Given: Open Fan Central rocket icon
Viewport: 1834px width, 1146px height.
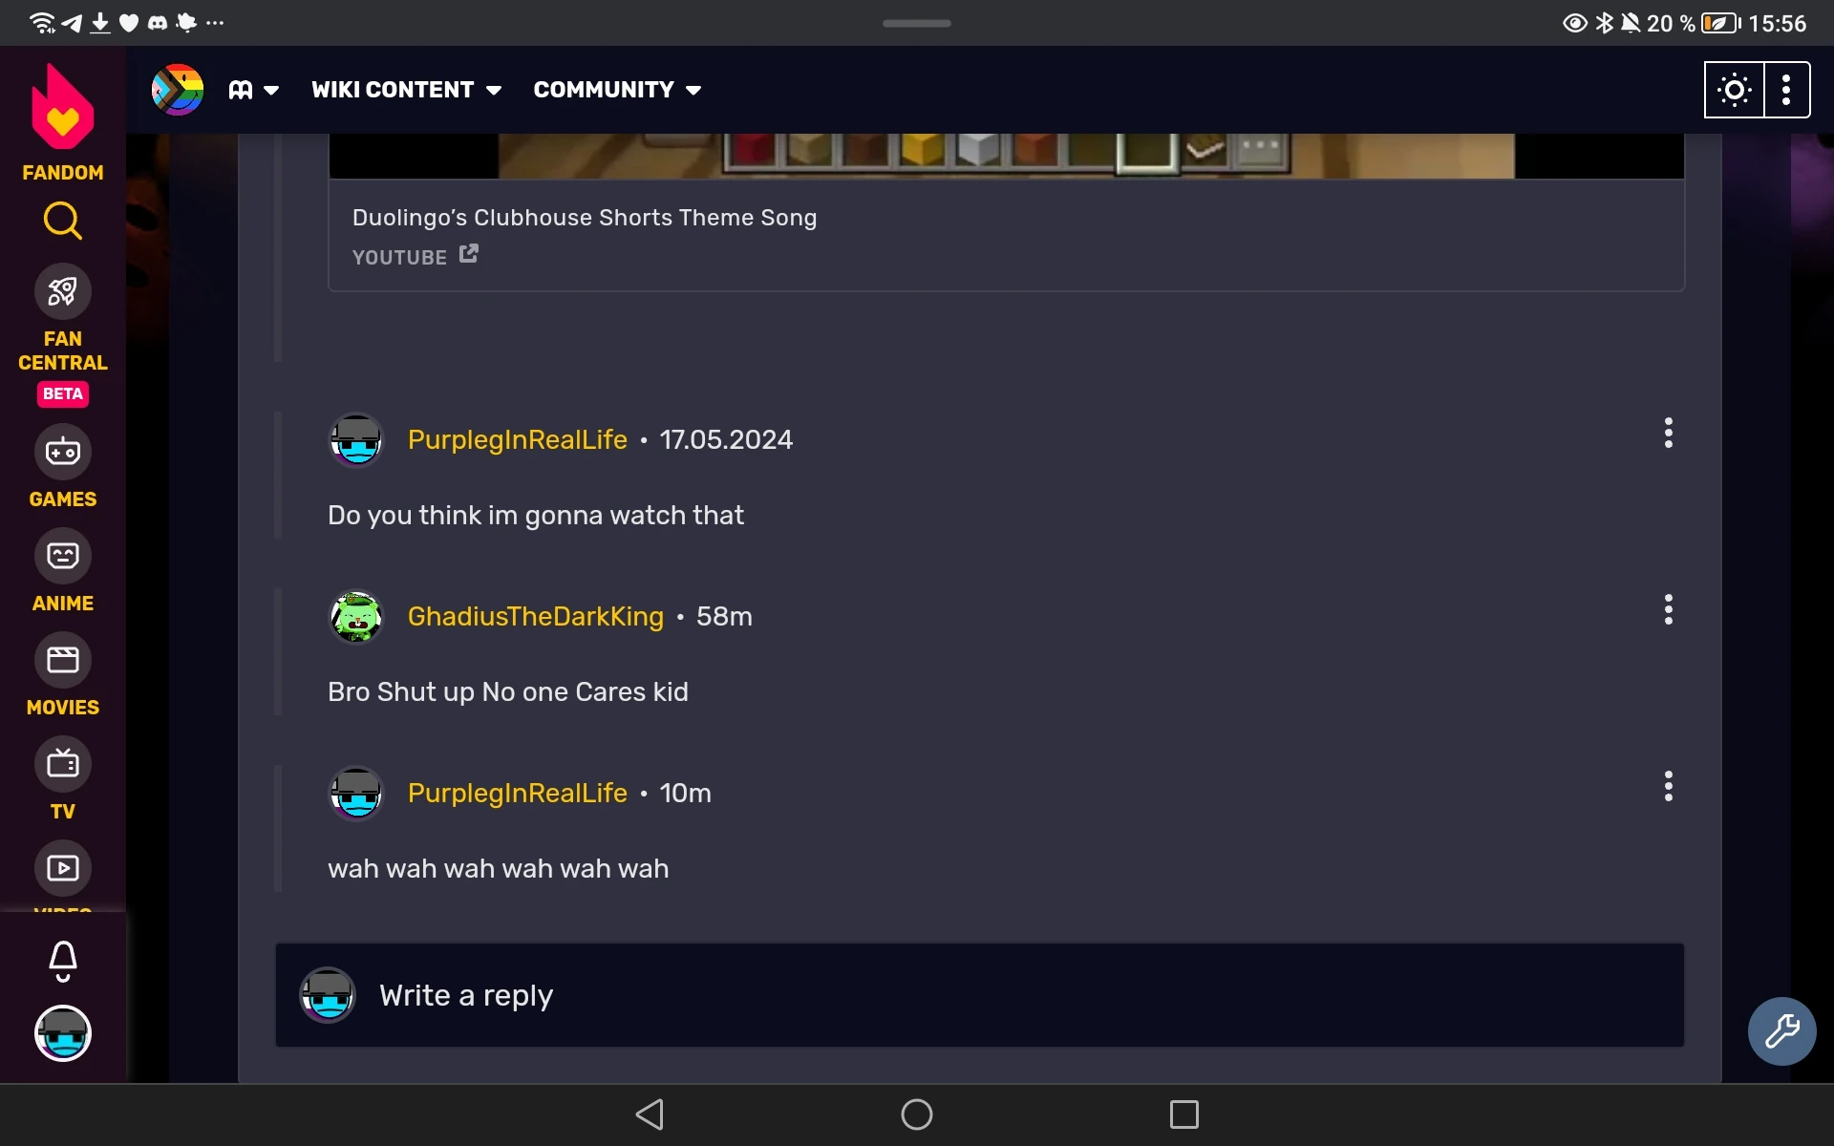Looking at the screenshot, I should pos(63,291).
